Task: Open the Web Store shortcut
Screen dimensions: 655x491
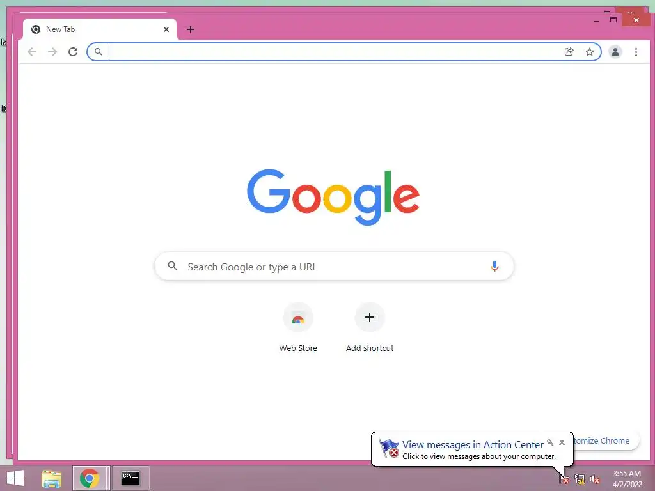Action: (298, 328)
